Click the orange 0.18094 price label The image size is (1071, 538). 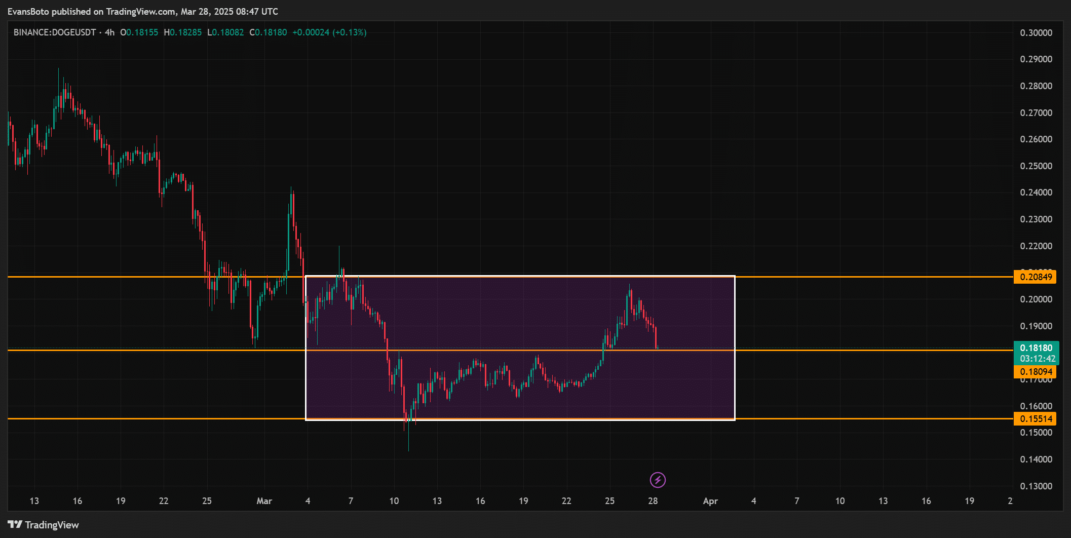[1035, 372]
